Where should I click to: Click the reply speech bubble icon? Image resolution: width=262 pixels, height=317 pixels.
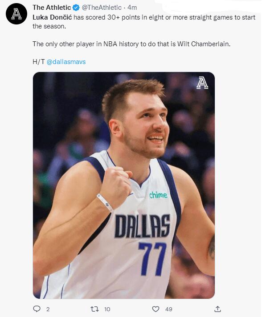(37, 309)
